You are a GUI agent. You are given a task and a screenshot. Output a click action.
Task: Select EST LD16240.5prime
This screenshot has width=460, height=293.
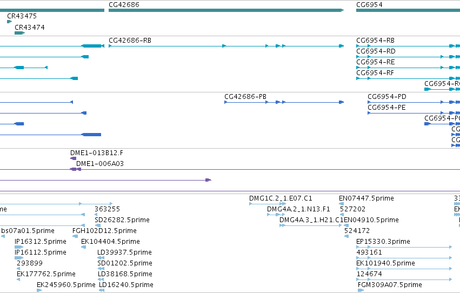click(x=126, y=285)
